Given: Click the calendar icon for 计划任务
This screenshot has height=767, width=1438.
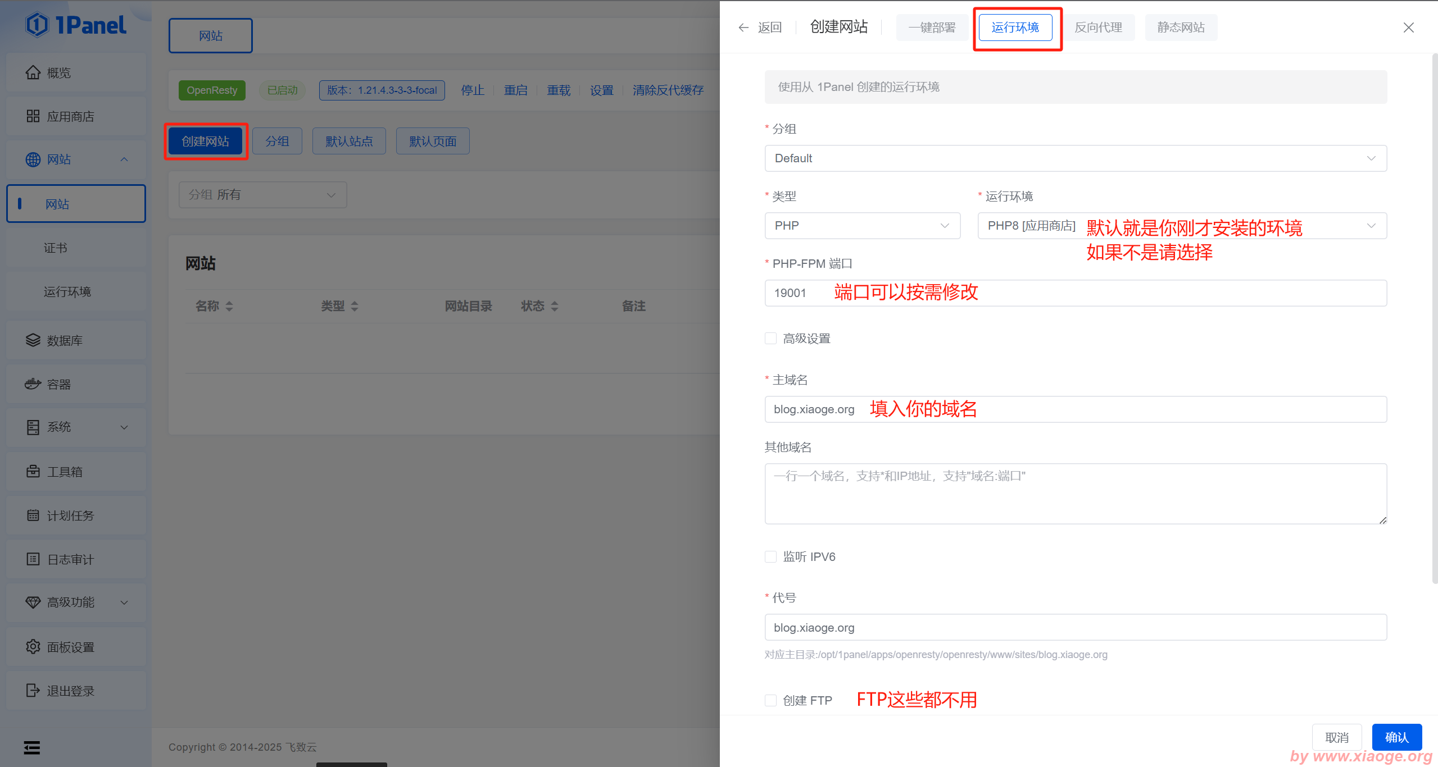Looking at the screenshot, I should coord(33,515).
